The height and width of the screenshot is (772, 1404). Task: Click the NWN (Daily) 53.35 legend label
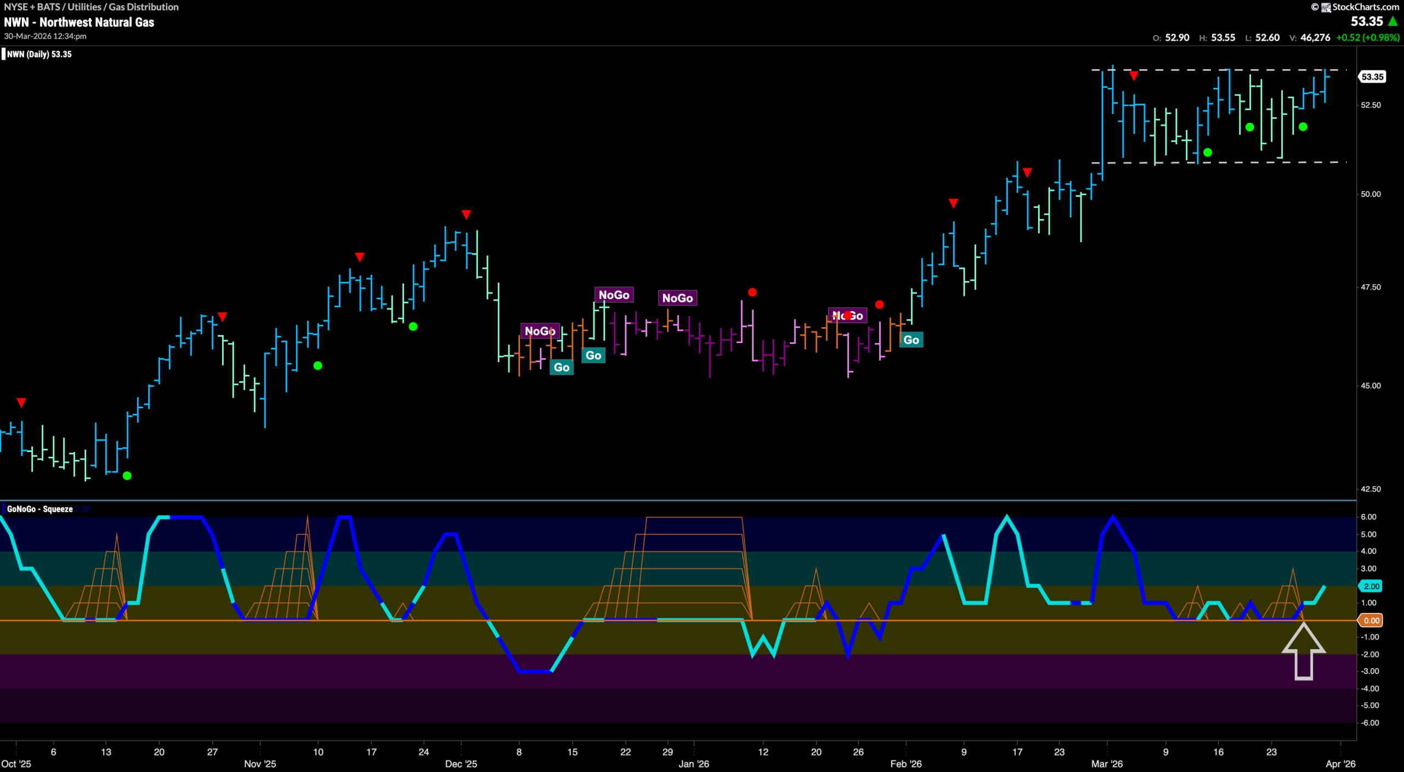point(39,54)
